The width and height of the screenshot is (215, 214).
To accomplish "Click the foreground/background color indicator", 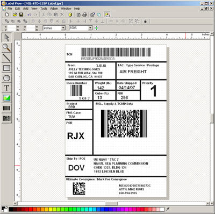I will (x=4, y=209).
